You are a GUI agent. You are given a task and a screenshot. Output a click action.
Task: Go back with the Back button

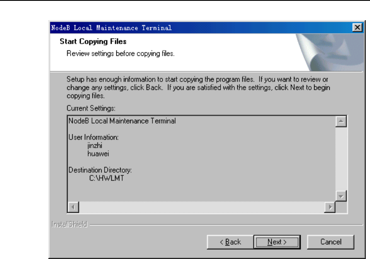(230, 242)
